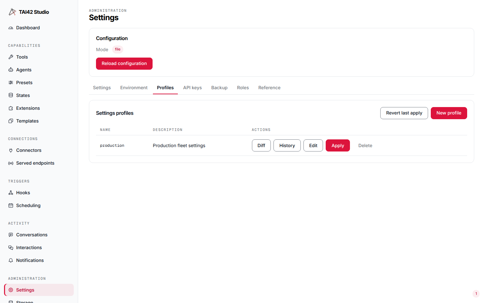Click the ACTIONS column header

tap(261, 130)
